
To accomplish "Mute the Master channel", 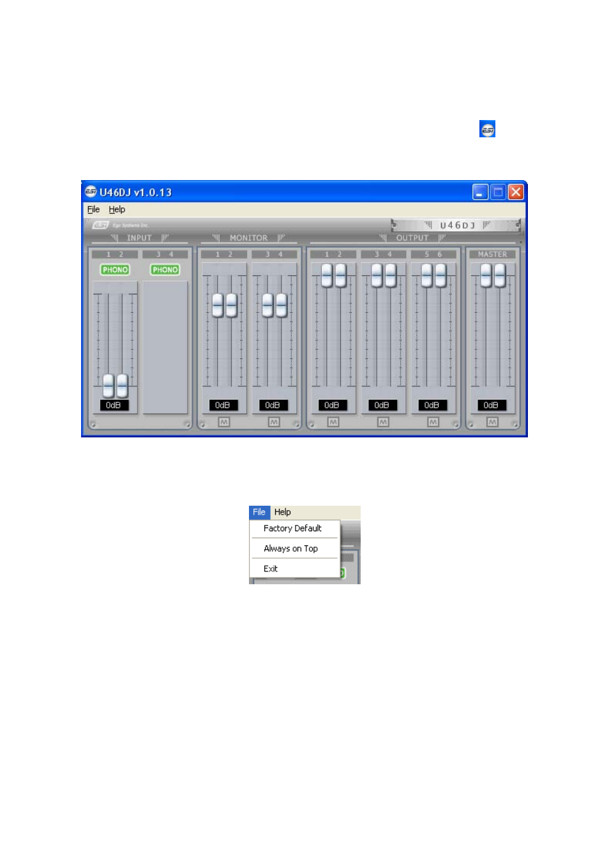I will (x=492, y=422).
